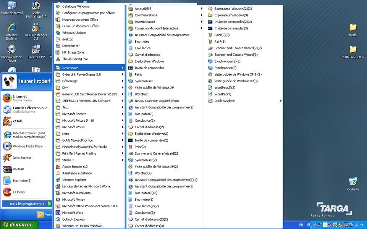Open Internet Explorer sans module complémentaire
367x229 pixels.
tap(26, 135)
